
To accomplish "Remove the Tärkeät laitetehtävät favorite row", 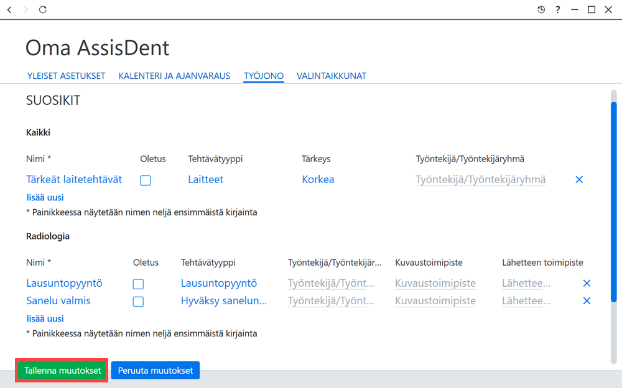I will tap(579, 180).
